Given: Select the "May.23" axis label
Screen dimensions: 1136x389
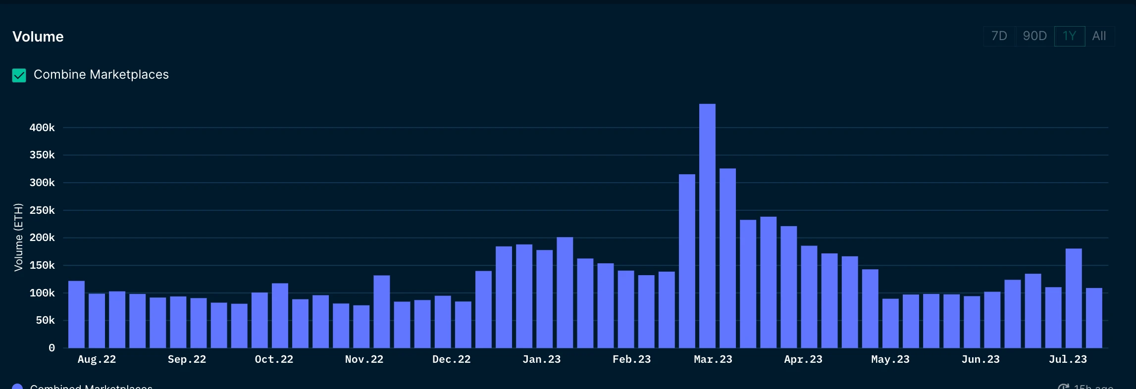Looking at the screenshot, I should point(890,359).
